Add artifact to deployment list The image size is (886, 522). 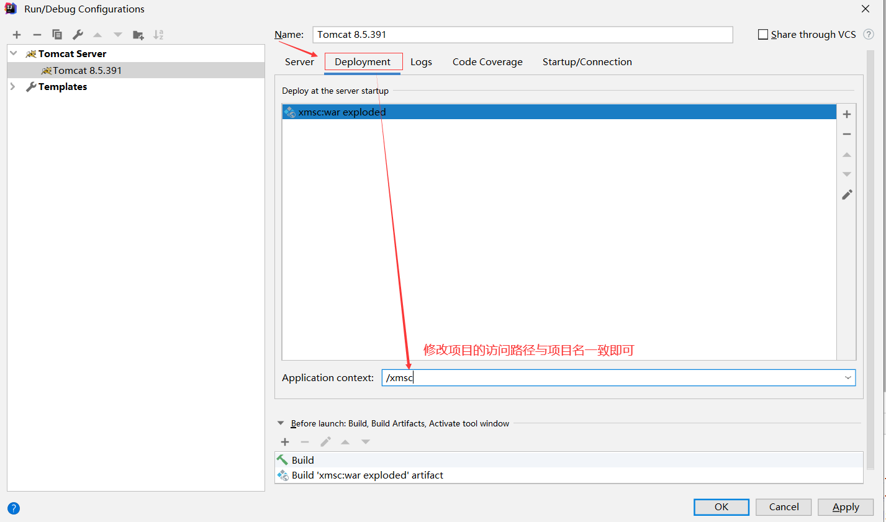(846, 114)
